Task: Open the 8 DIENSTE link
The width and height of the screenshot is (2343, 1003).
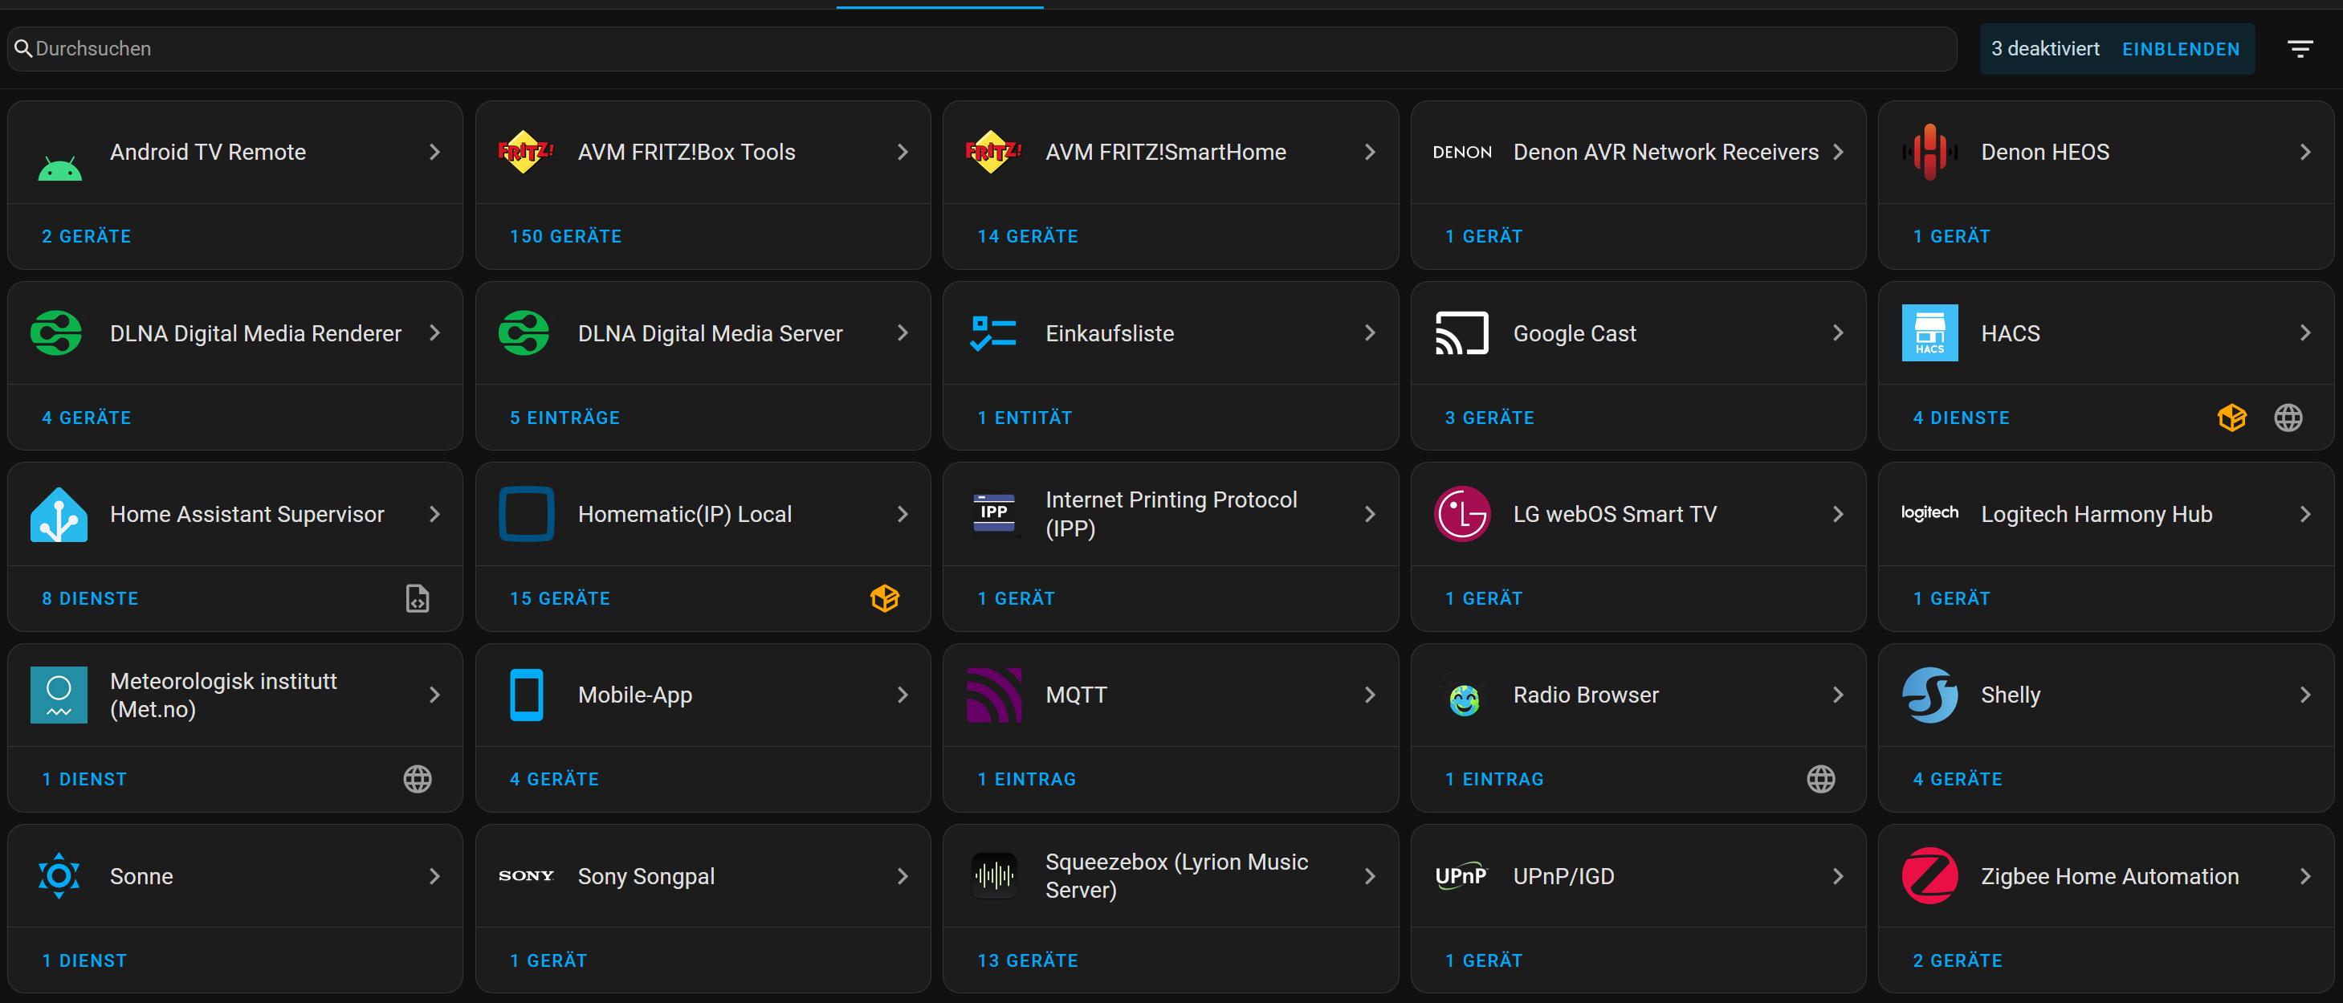Action: 90,598
